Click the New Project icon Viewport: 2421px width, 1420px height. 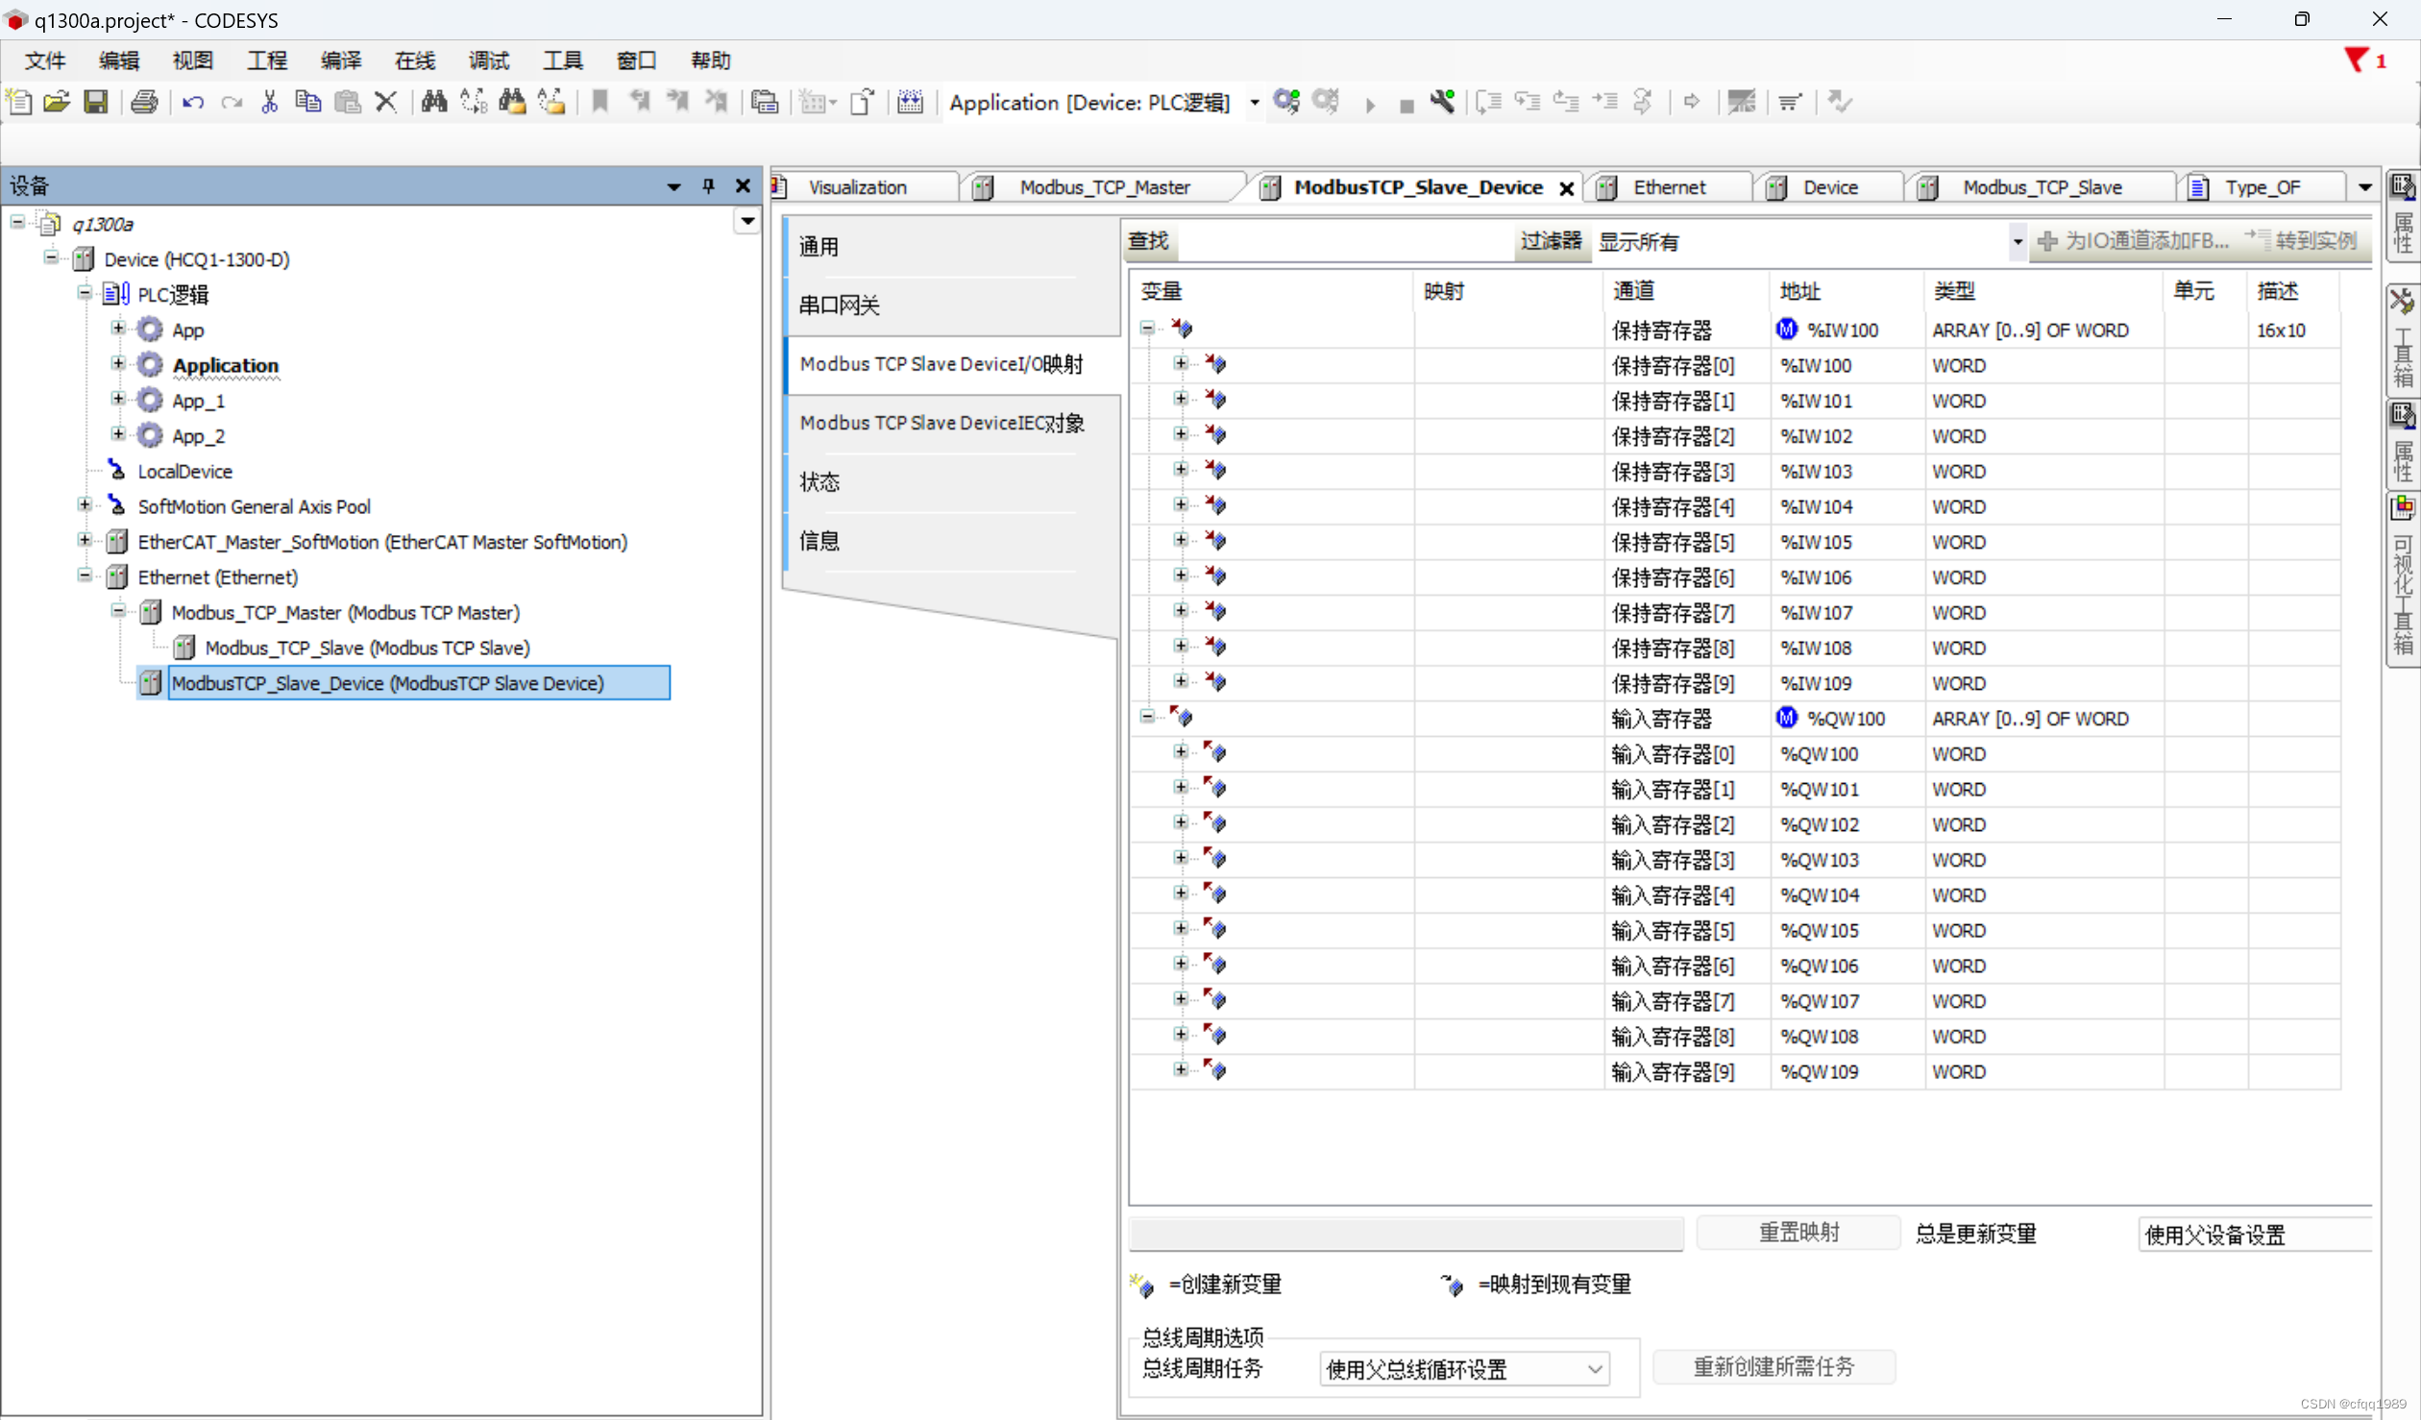19,102
